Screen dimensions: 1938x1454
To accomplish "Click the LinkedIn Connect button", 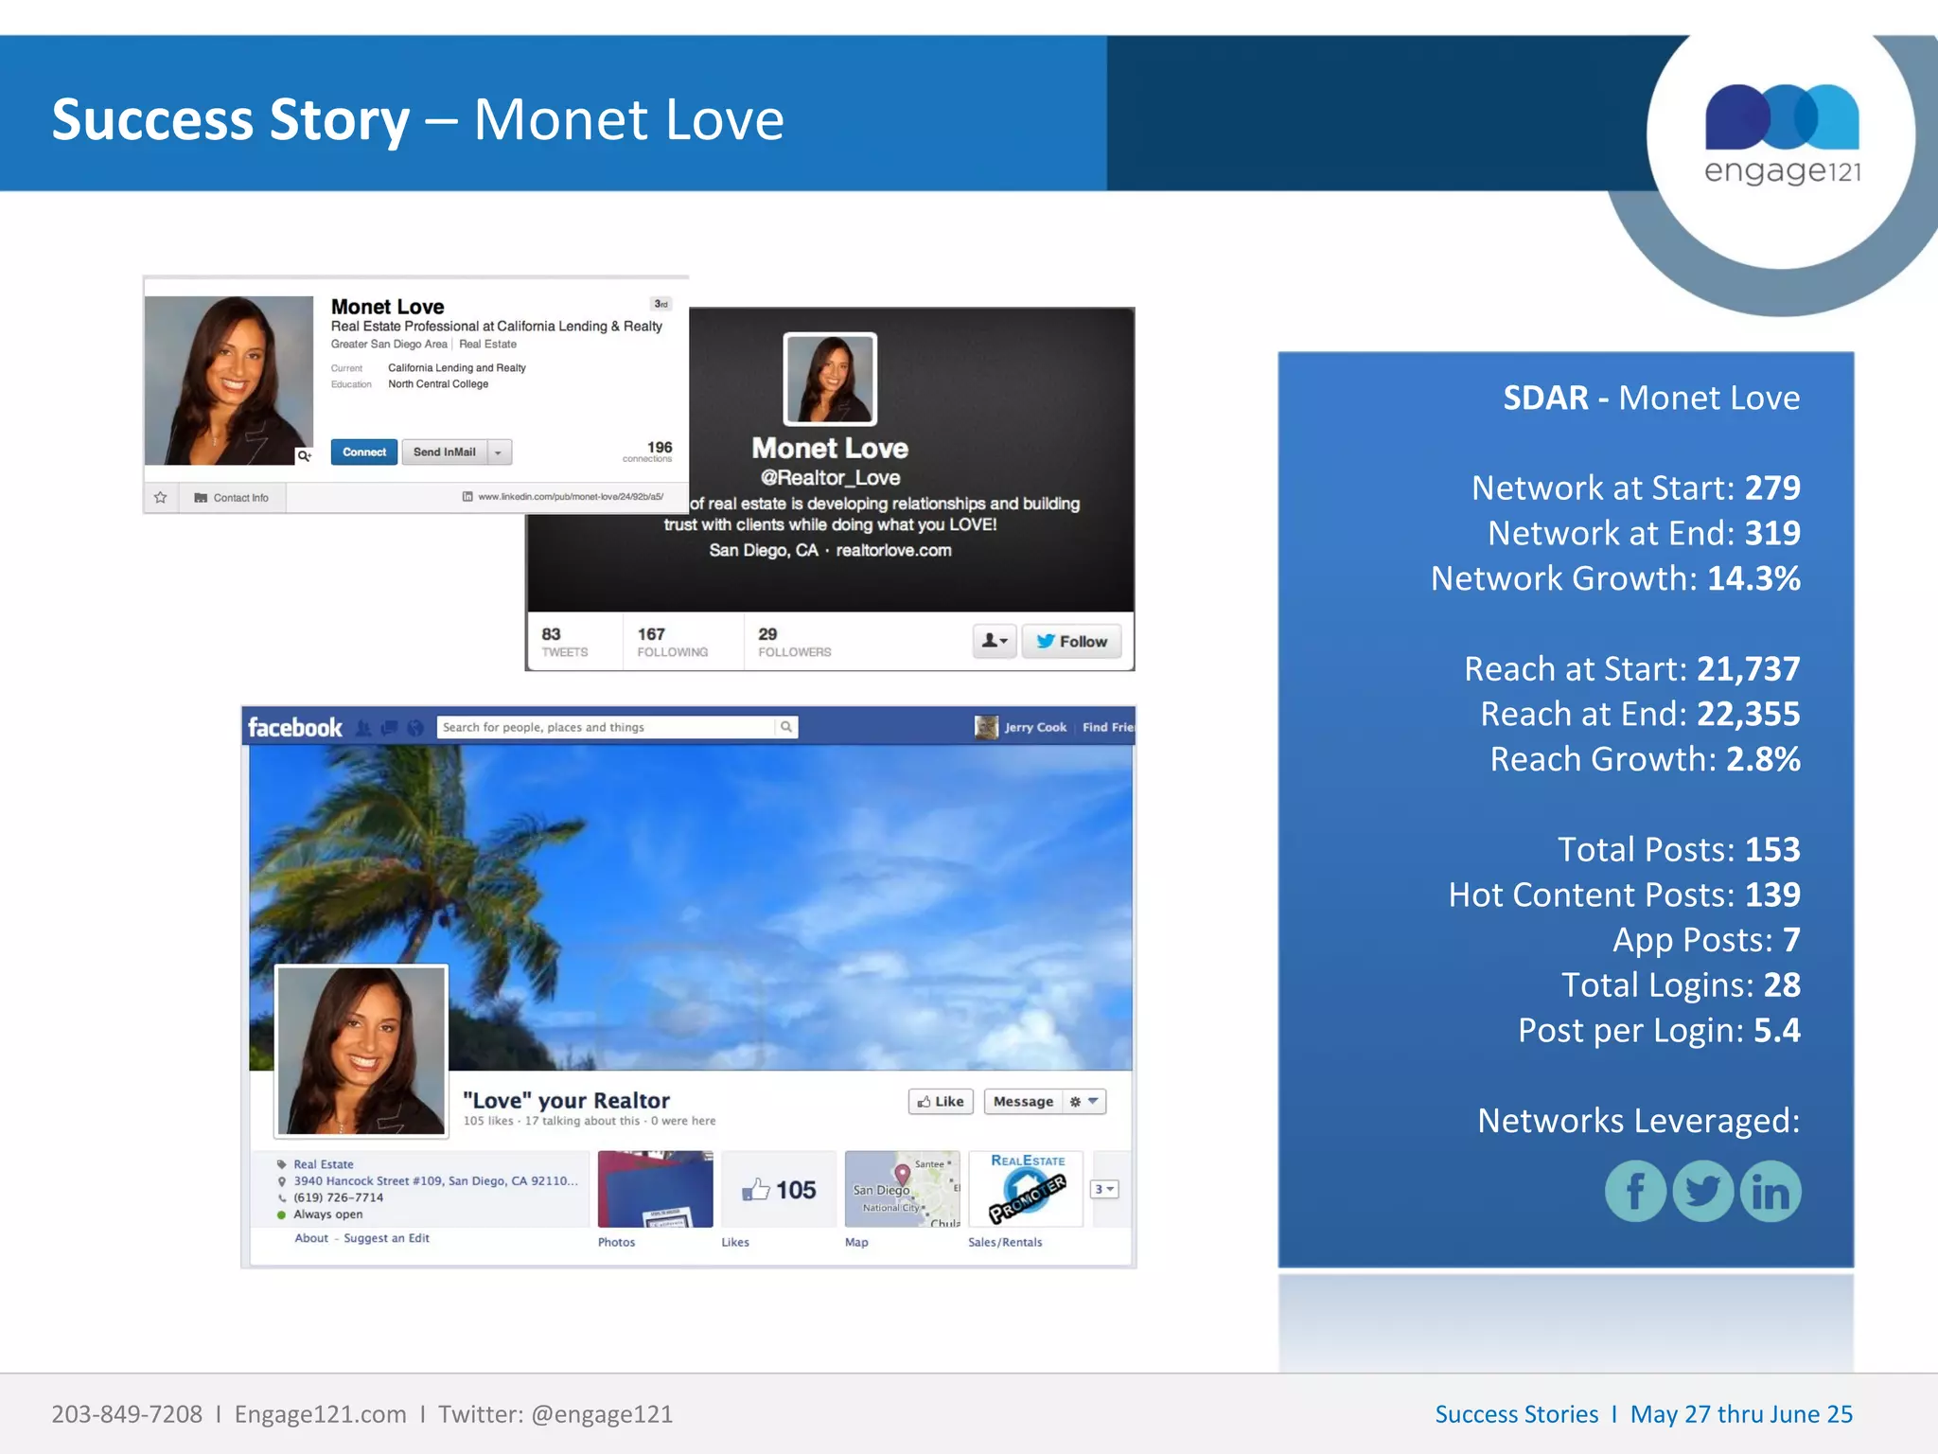I will [364, 452].
